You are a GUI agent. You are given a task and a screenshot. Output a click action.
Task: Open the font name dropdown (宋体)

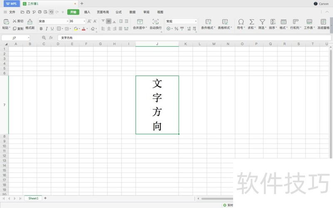pyautogui.click(x=53, y=21)
